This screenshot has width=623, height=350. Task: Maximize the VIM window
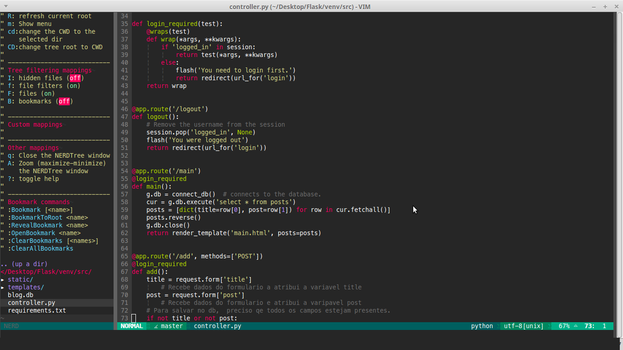pos(605,6)
